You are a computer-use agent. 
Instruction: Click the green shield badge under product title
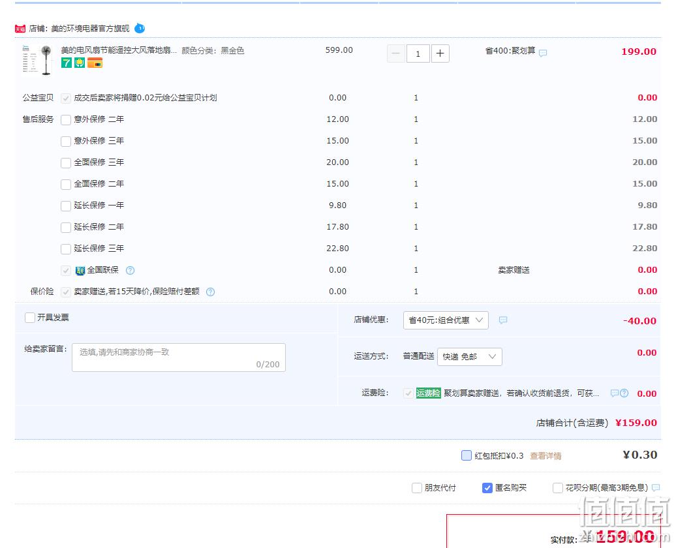click(x=80, y=63)
